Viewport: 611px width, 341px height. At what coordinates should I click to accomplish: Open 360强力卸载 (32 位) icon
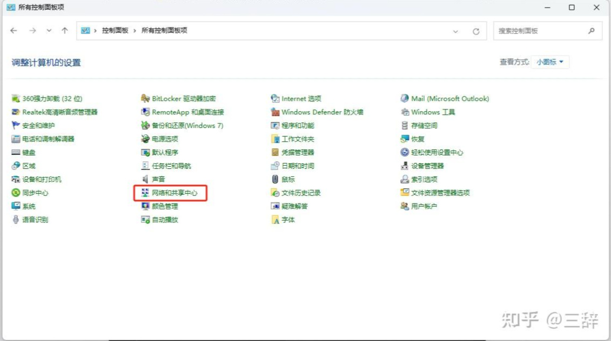16,99
